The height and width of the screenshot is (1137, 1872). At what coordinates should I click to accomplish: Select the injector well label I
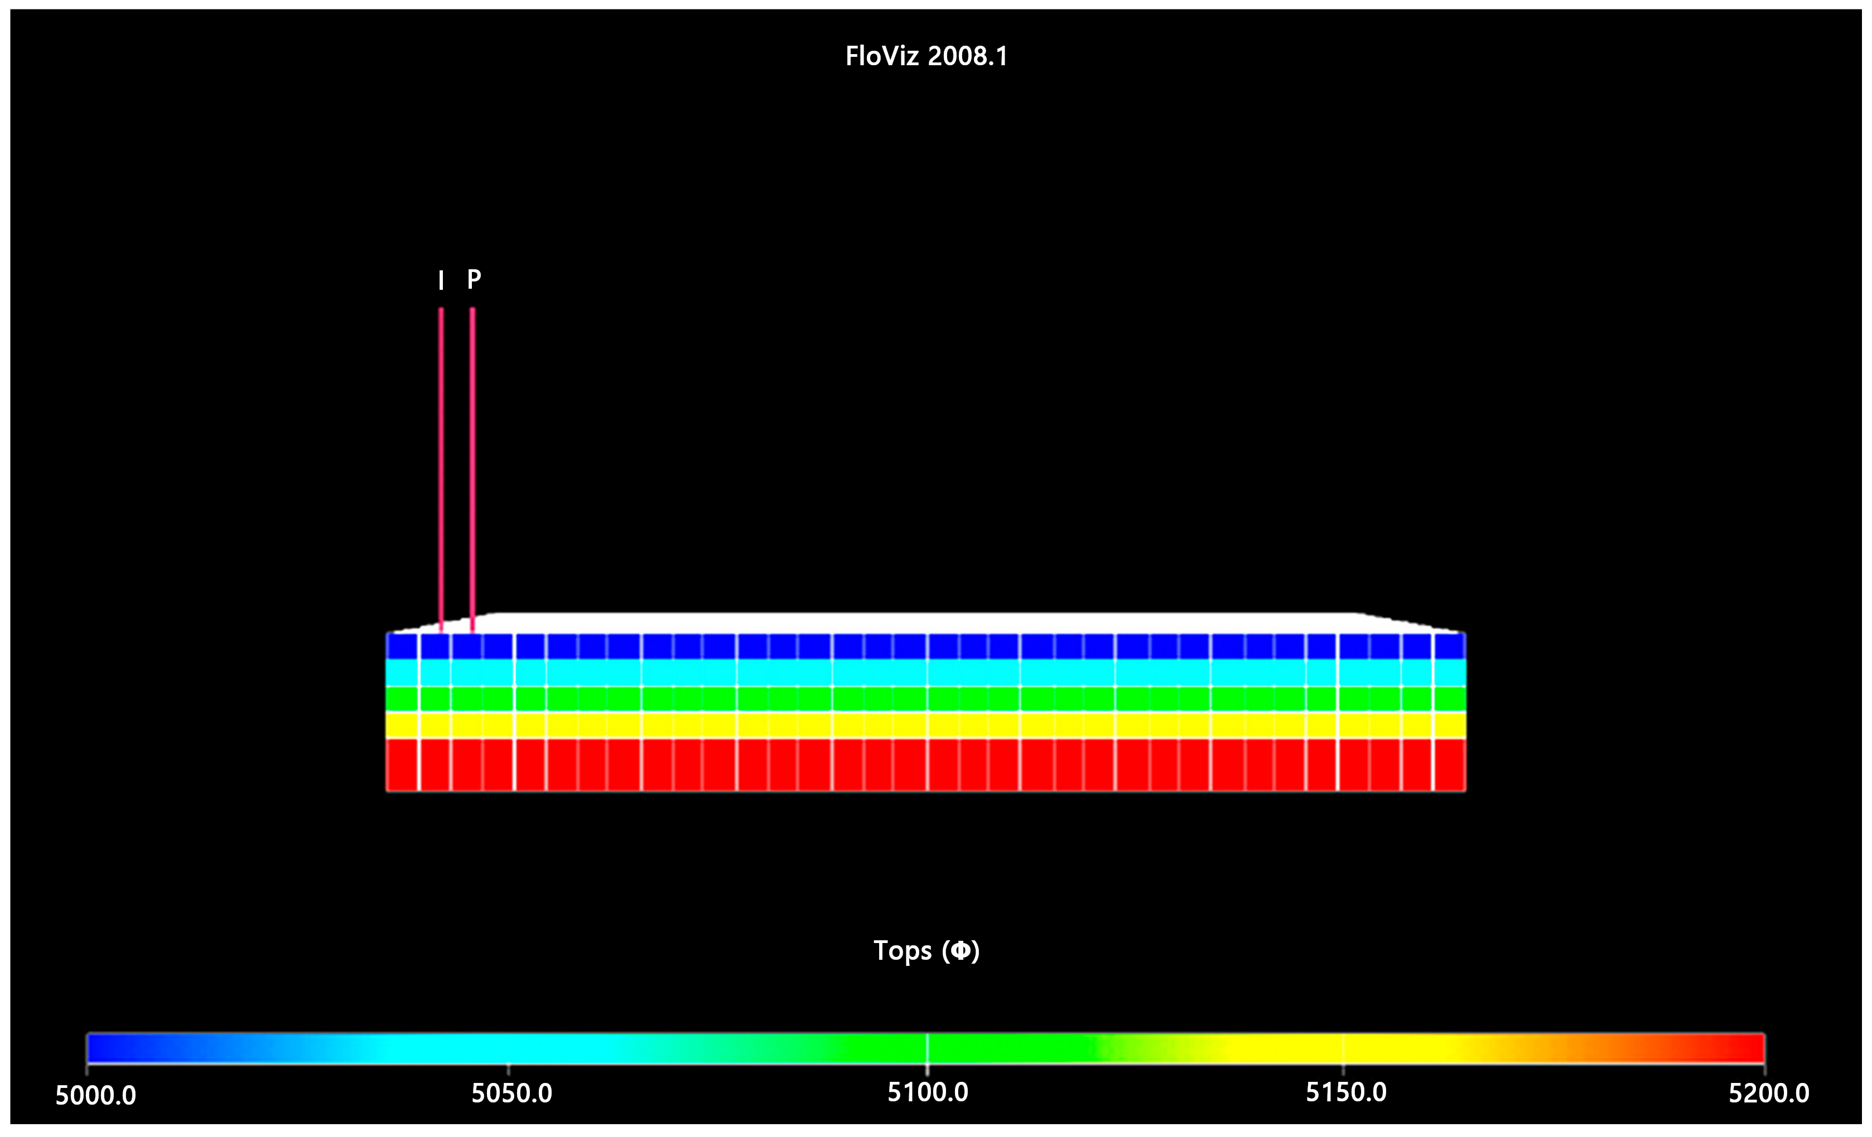pos(441,281)
